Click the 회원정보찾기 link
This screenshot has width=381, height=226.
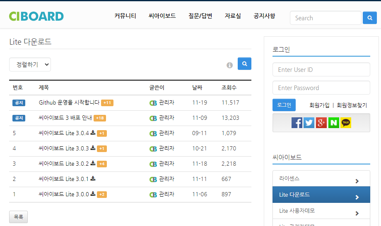[x=352, y=105]
